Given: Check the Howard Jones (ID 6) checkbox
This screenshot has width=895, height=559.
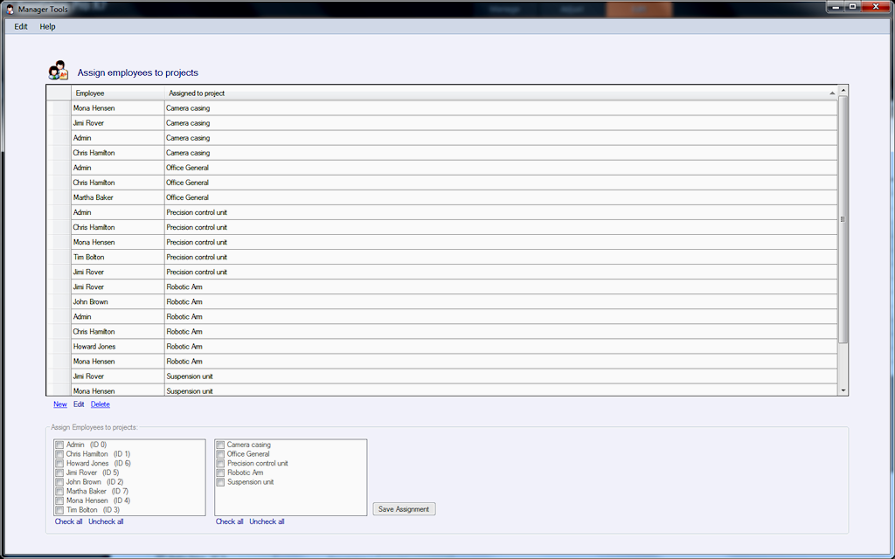Looking at the screenshot, I should tap(59, 464).
